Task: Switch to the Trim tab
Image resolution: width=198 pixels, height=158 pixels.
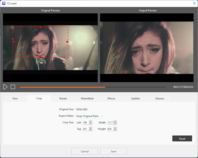Action: coord(15,98)
